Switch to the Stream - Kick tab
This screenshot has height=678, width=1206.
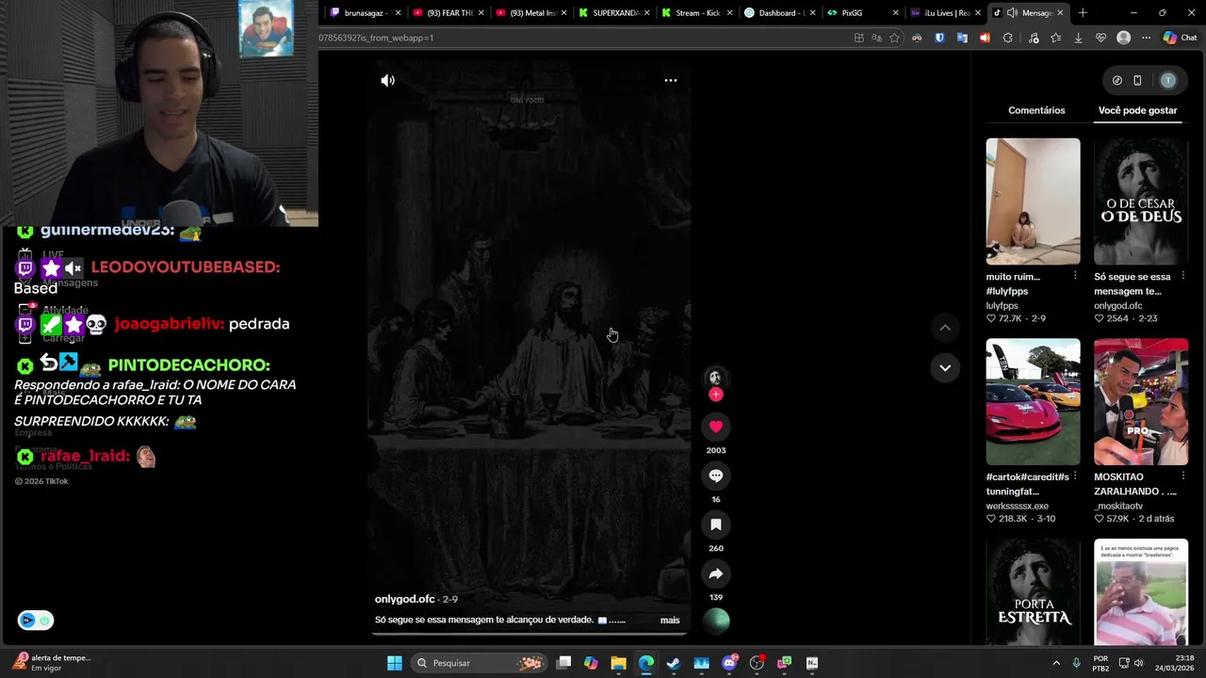[697, 13]
